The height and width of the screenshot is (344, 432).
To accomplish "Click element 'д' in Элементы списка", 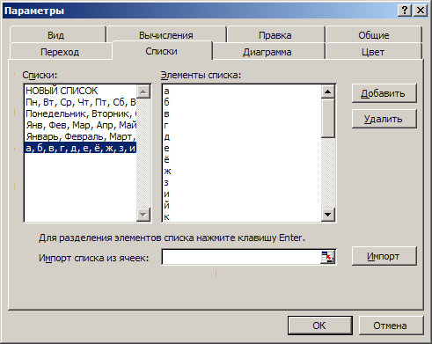I will point(166,136).
